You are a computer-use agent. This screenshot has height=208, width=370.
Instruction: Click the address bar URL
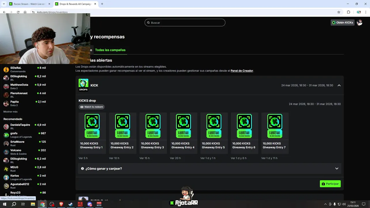pos(52,12)
